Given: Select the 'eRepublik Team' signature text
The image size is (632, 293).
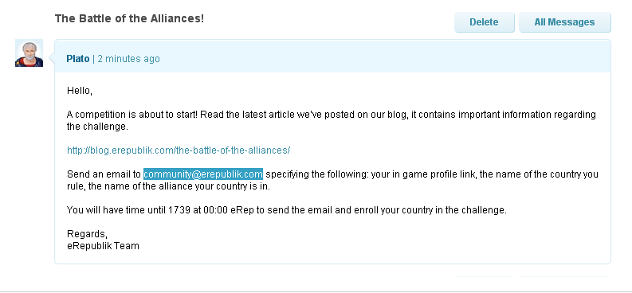Looking at the screenshot, I should tap(103, 245).
